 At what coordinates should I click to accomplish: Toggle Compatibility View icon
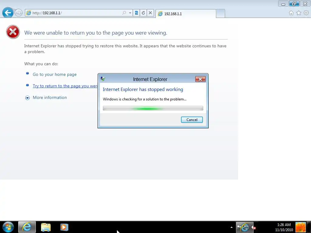point(136,13)
